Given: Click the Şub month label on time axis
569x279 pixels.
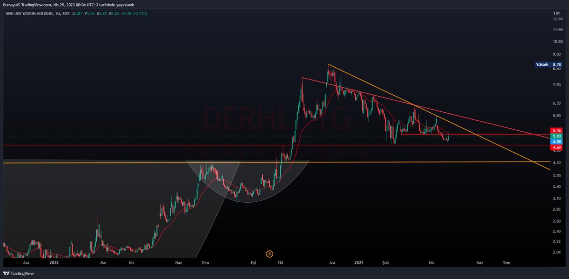Looking at the screenshot, I should pos(385,262).
